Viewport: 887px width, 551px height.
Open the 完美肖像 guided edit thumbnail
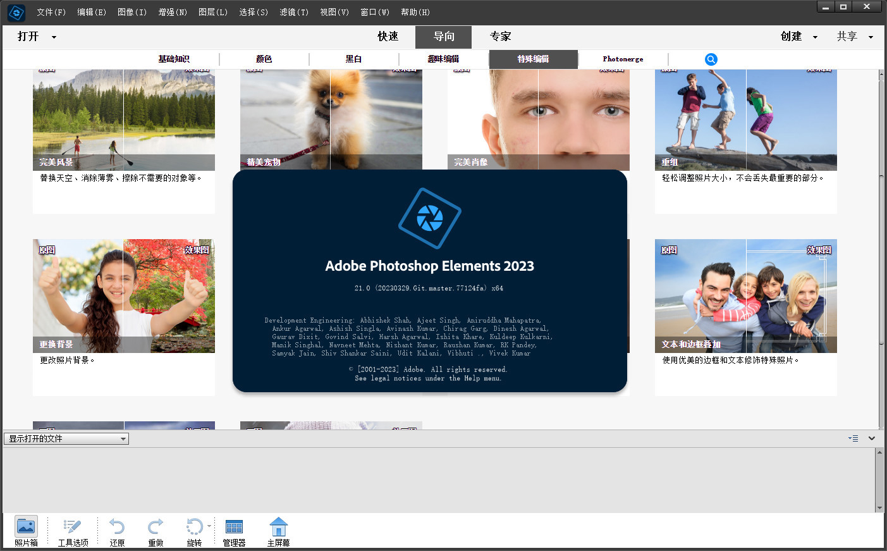[539, 120]
